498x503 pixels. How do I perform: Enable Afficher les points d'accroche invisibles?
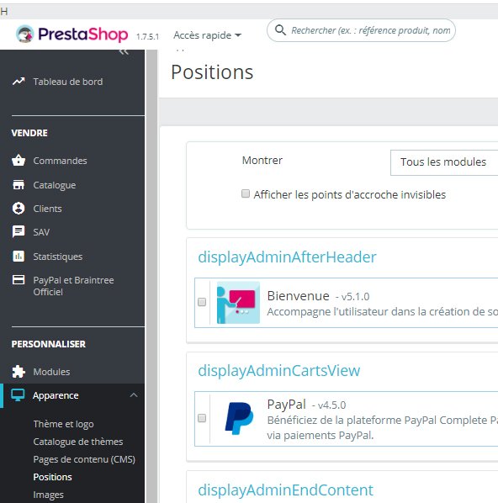246,193
